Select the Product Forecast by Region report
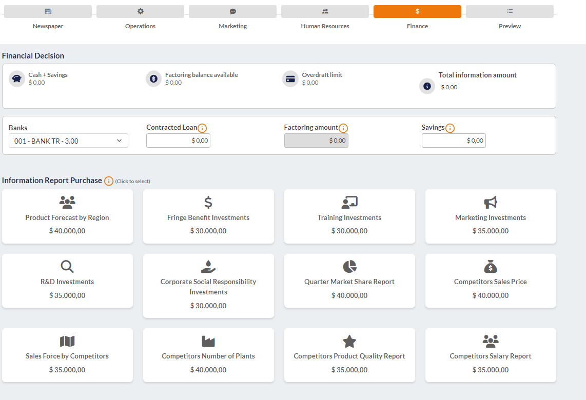Screen dimensions: 586x400 (67, 216)
